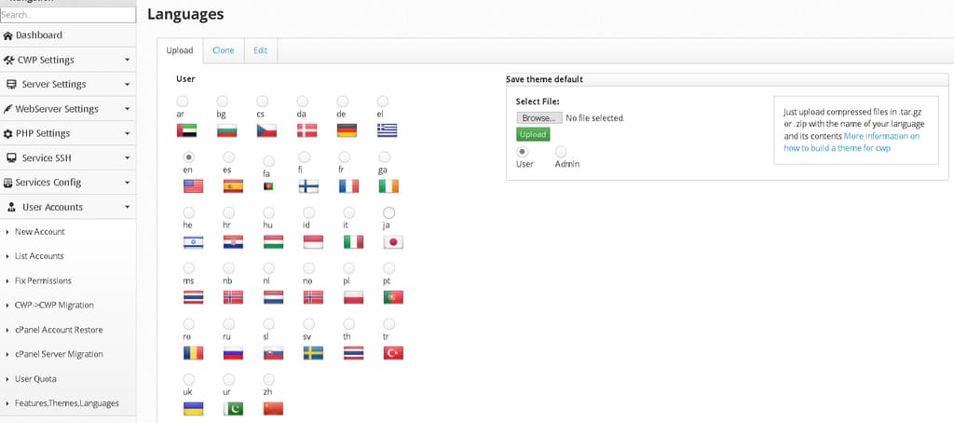
Task: Open List Accounts in sidebar
Action: coord(39,256)
